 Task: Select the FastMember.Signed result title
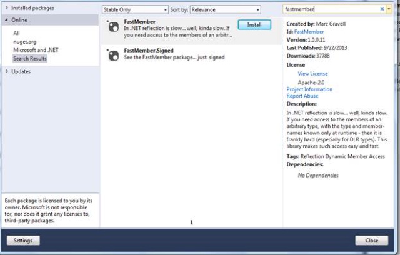tap(149, 51)
